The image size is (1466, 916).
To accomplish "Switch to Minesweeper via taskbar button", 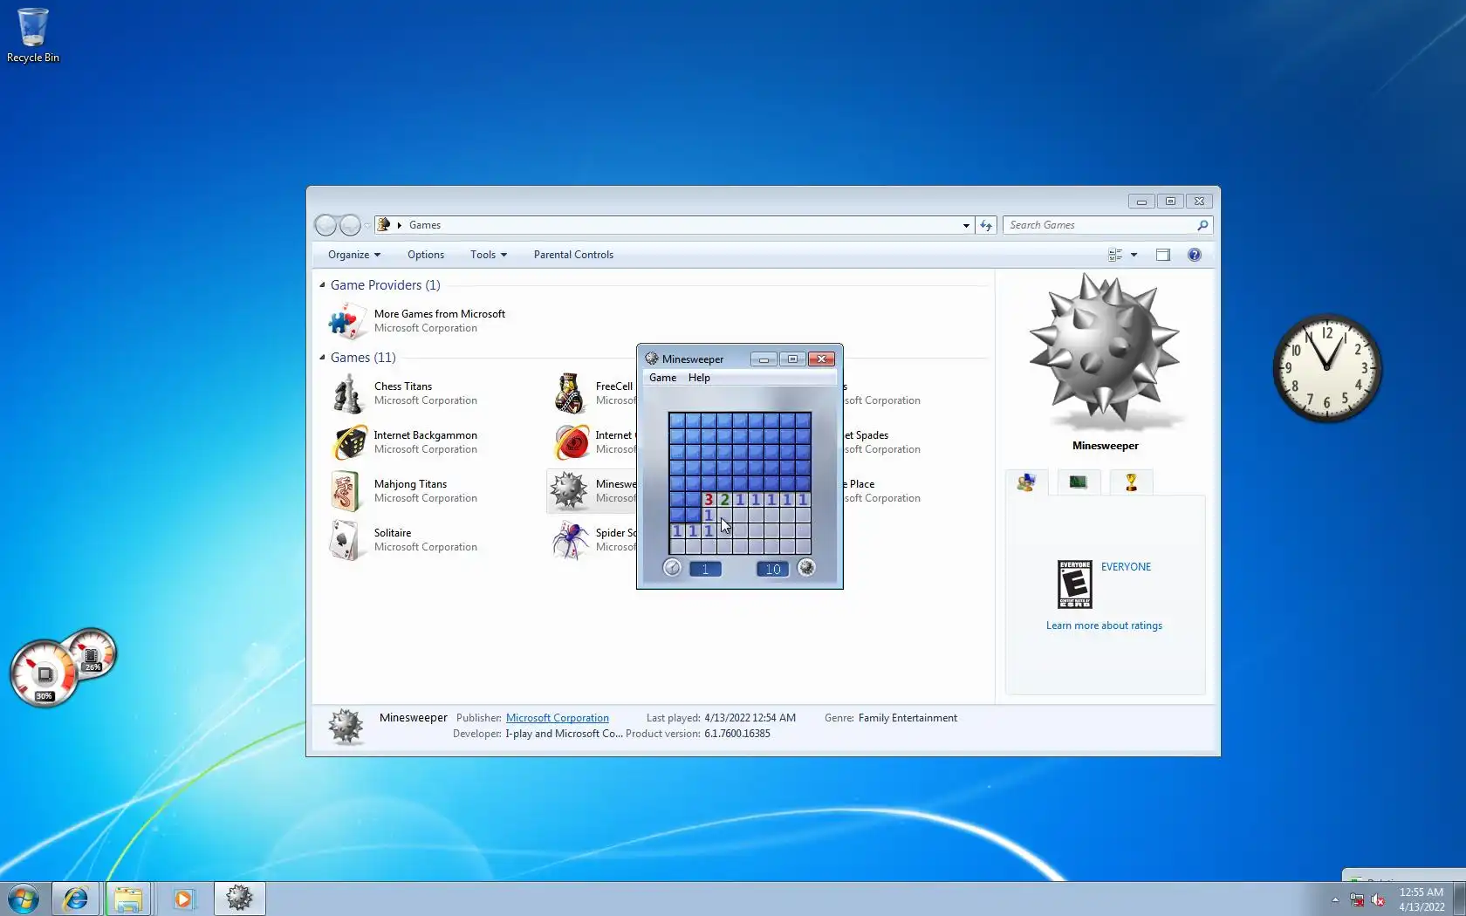I will point(239,899).
